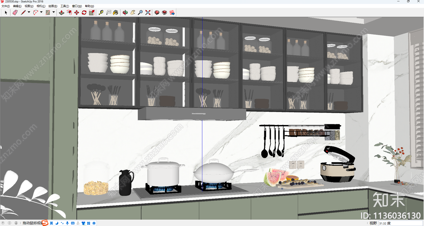Select the Offset tool
The image size is (424, 226).
[69, 12]
